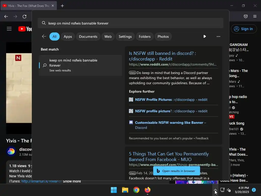
Task: Open 'Is NSFW still banned in discord' link
Action: pos(162,56)
